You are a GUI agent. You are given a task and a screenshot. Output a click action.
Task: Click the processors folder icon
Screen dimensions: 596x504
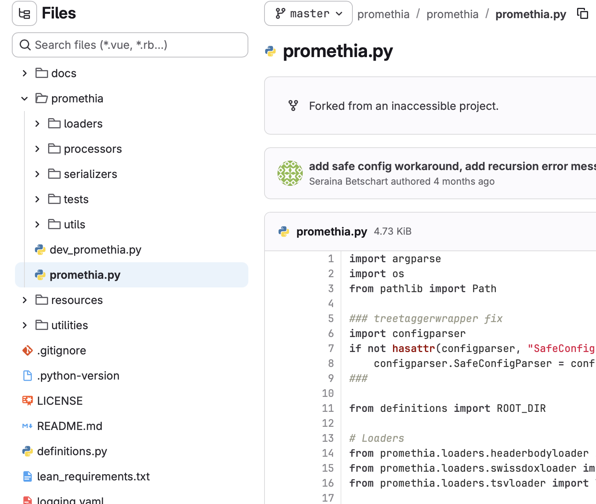click(x=54, y=148)
